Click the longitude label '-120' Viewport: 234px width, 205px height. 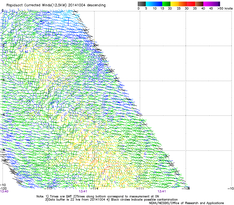coord(3,189)
